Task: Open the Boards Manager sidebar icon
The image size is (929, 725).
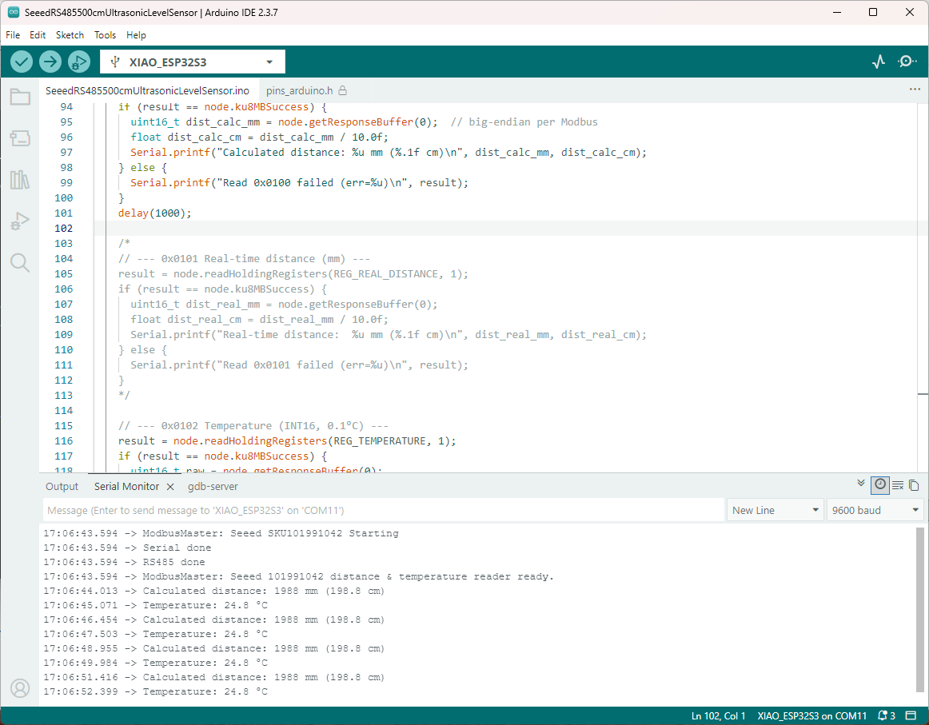Action: click(x=20, y=138)
